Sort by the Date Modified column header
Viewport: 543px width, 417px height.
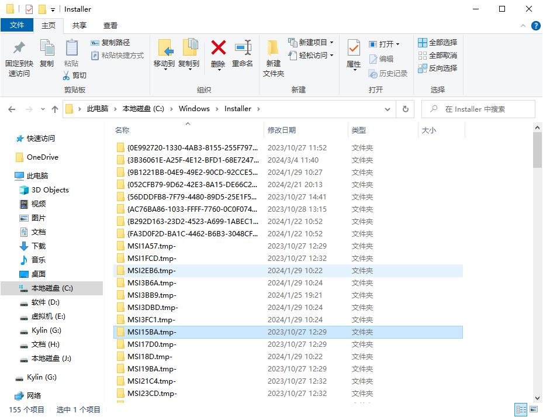click(282, 130)
